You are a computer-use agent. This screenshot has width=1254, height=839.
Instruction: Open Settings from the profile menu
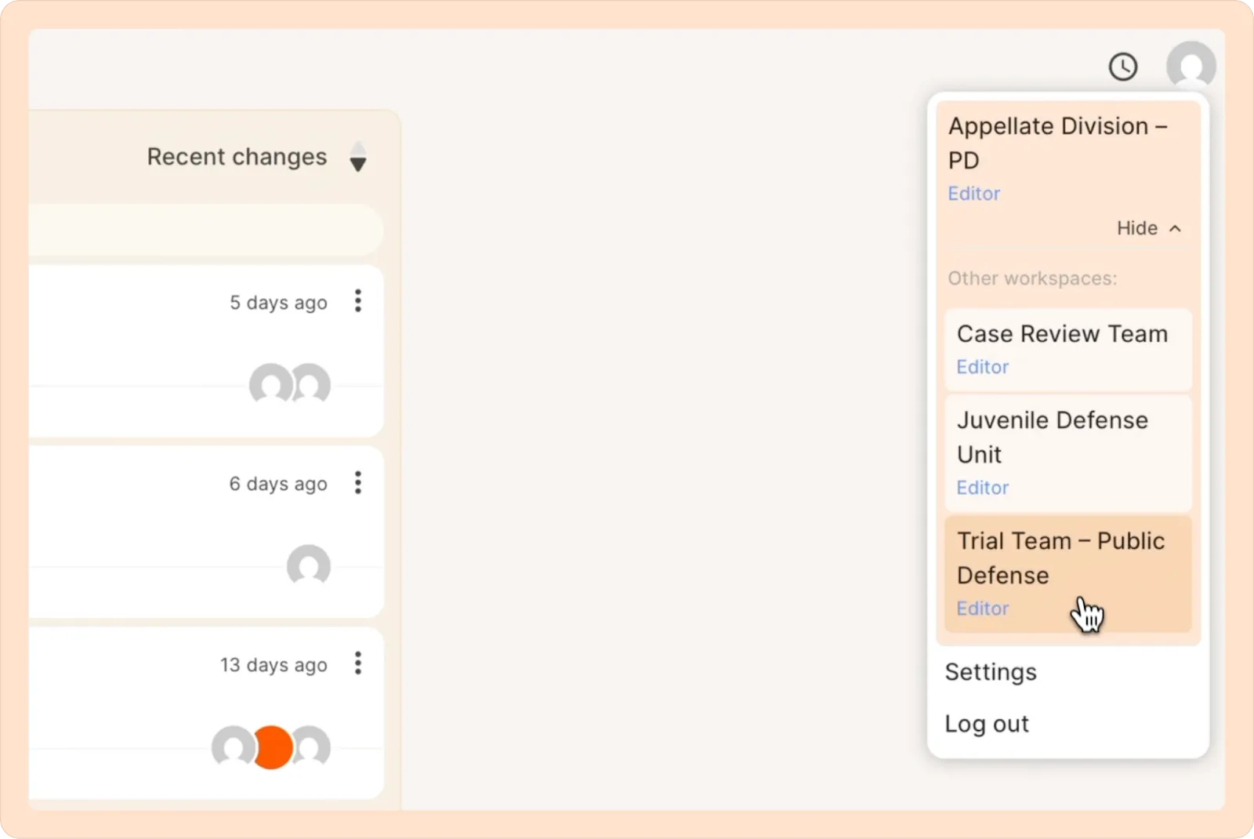[991, 672]
